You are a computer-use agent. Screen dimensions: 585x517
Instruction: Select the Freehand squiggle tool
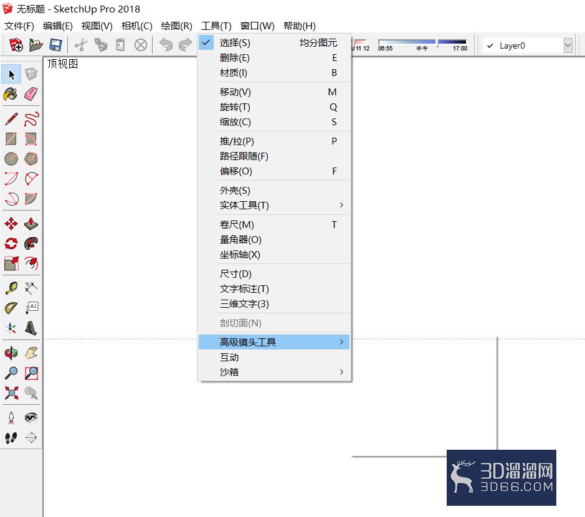pyautogui.click(x=31, y=120)
